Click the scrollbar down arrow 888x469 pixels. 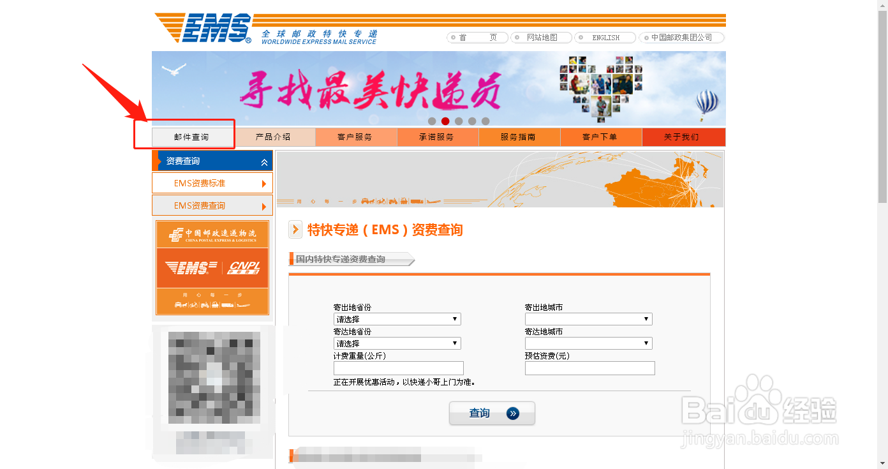coord(883,463)
